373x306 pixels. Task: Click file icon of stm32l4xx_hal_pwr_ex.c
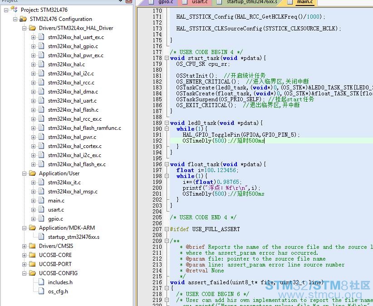[x=41, y=55]
